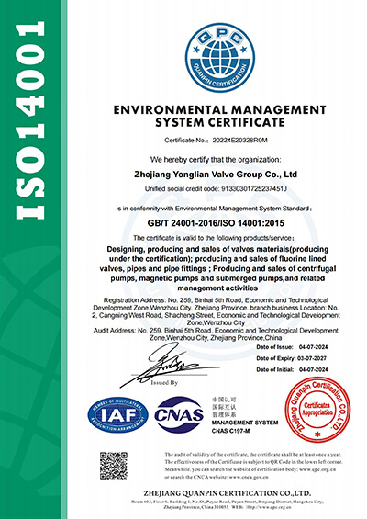Click Date of Expiry 03-07-2027
Screen dimensions: 367x519
[x=291, y=358]
